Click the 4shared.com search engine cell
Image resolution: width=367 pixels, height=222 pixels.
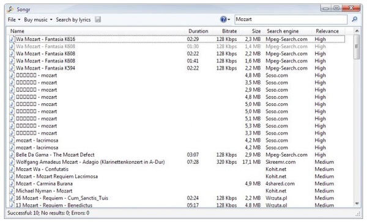tap(280, 184)
